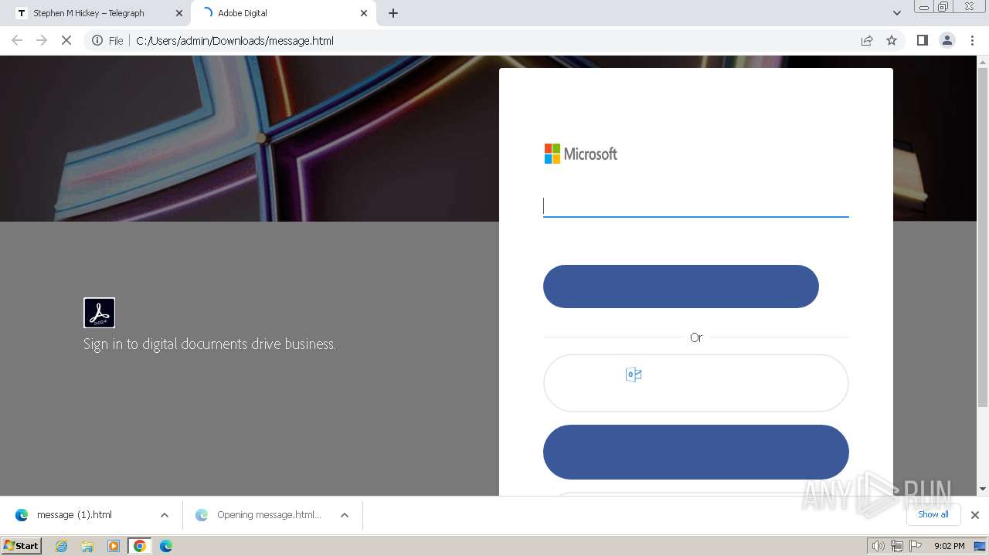989x556 pixels.
Task: Expand options for message (1).html download
Action: [164, 515]
